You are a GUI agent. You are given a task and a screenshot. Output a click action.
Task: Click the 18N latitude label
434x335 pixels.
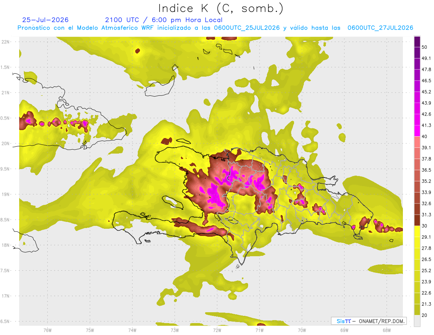[5, 245]
